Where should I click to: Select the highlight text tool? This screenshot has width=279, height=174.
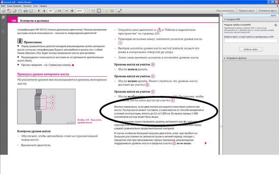pyautogui.click(x=112, y=11)
